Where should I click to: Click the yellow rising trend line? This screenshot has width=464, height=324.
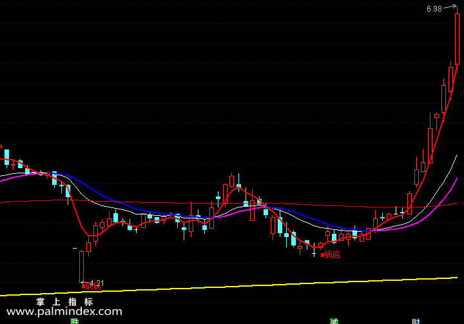pos(228,287)
